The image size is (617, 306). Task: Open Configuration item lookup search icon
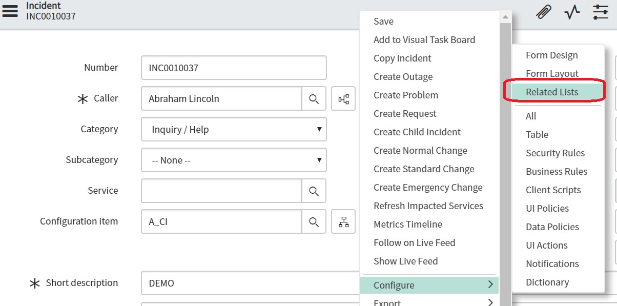pos(314,221)
